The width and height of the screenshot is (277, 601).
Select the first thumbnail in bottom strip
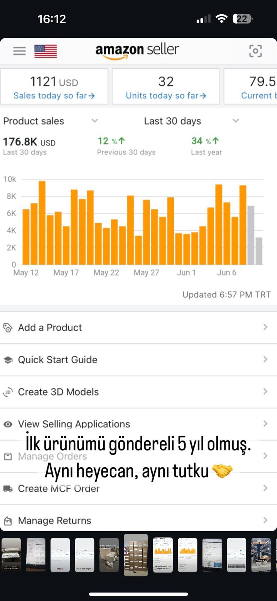click(x=11, y=555)
